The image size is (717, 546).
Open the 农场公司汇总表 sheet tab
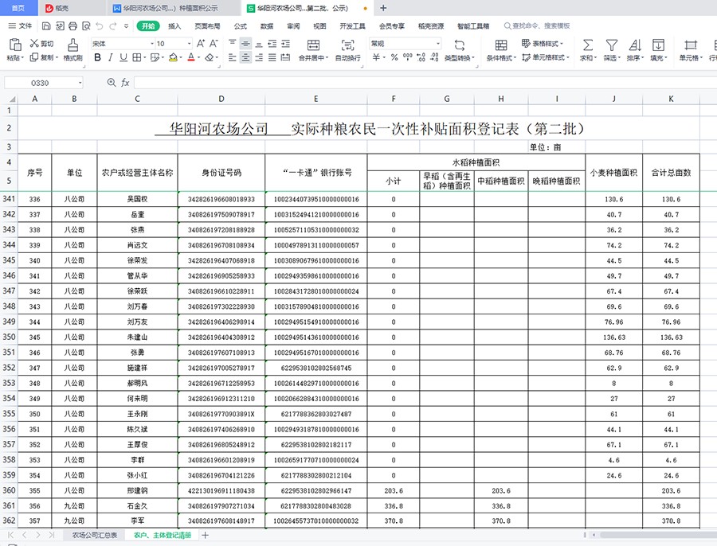point(95,535)
